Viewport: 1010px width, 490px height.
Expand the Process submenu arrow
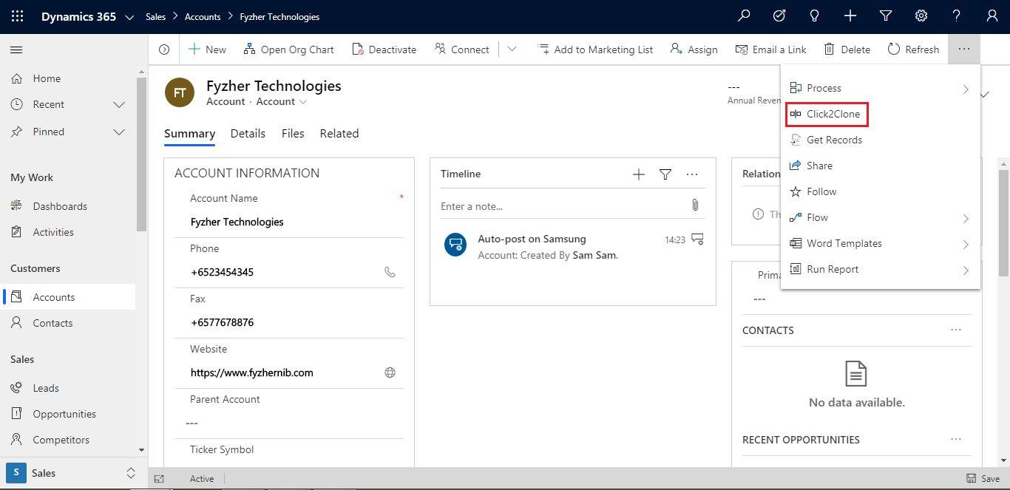(x=966, y=89)
